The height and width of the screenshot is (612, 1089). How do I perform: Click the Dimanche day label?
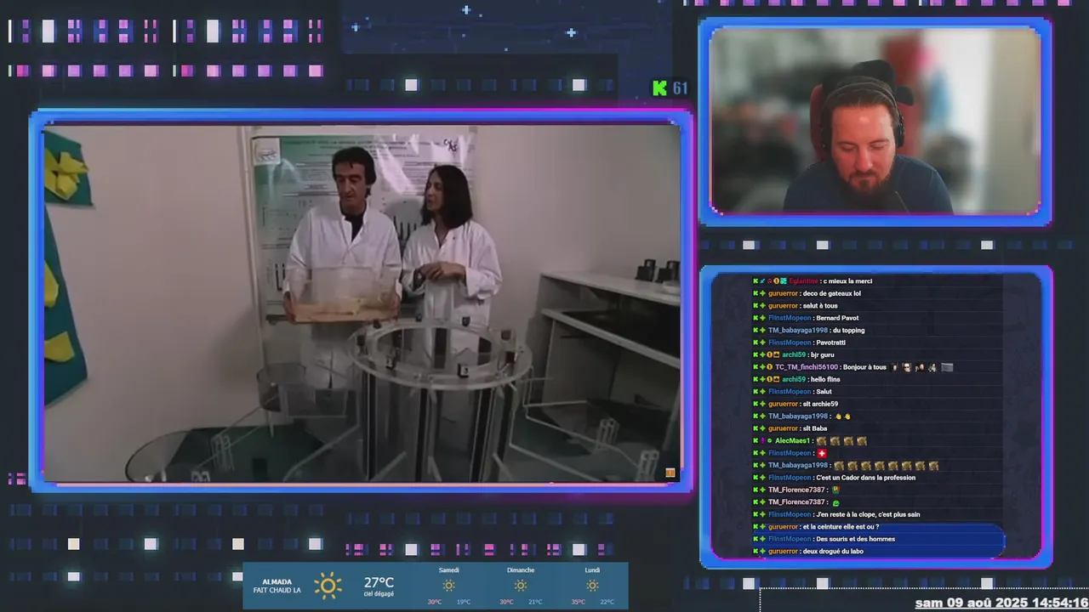click(x=521, y=570)
